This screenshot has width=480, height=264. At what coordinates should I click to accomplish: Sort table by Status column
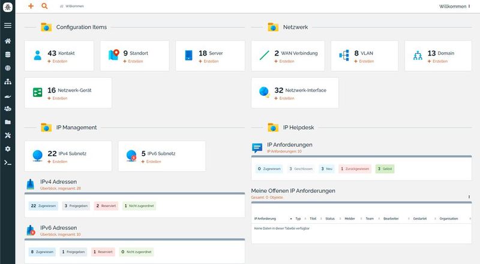coord(330,219)
